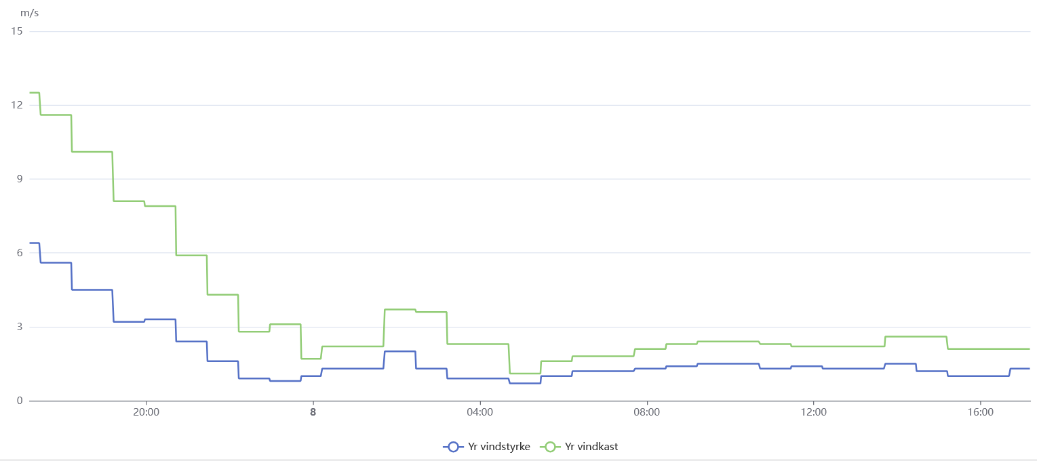Select the 16:00 label on the time axis
This screenshot has width=1037, height=461.
point(980,412)
